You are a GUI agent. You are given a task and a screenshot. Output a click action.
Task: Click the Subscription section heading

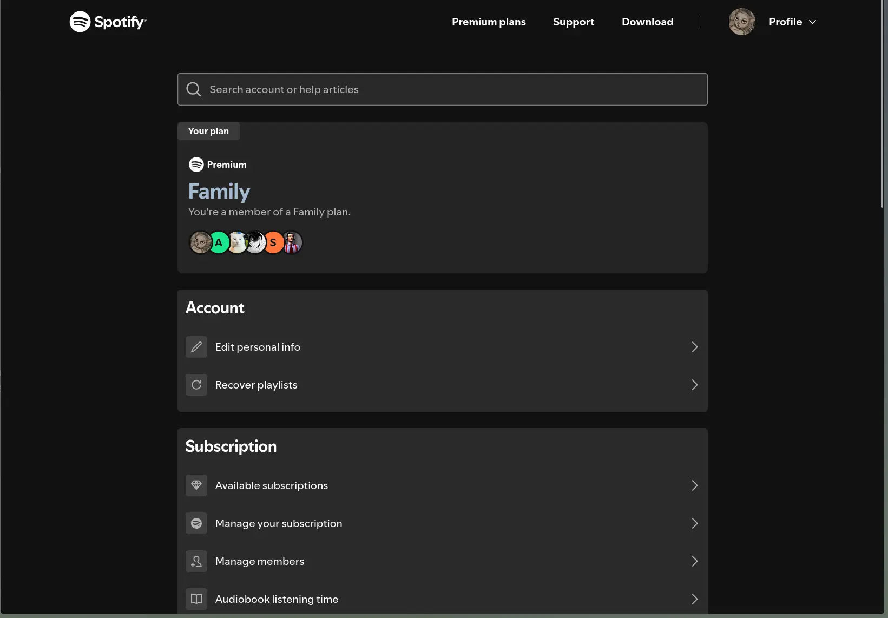(x=231, y=446)
